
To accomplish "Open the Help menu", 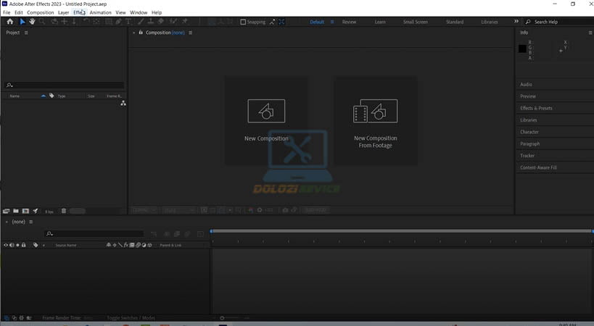I will point(157,12).
